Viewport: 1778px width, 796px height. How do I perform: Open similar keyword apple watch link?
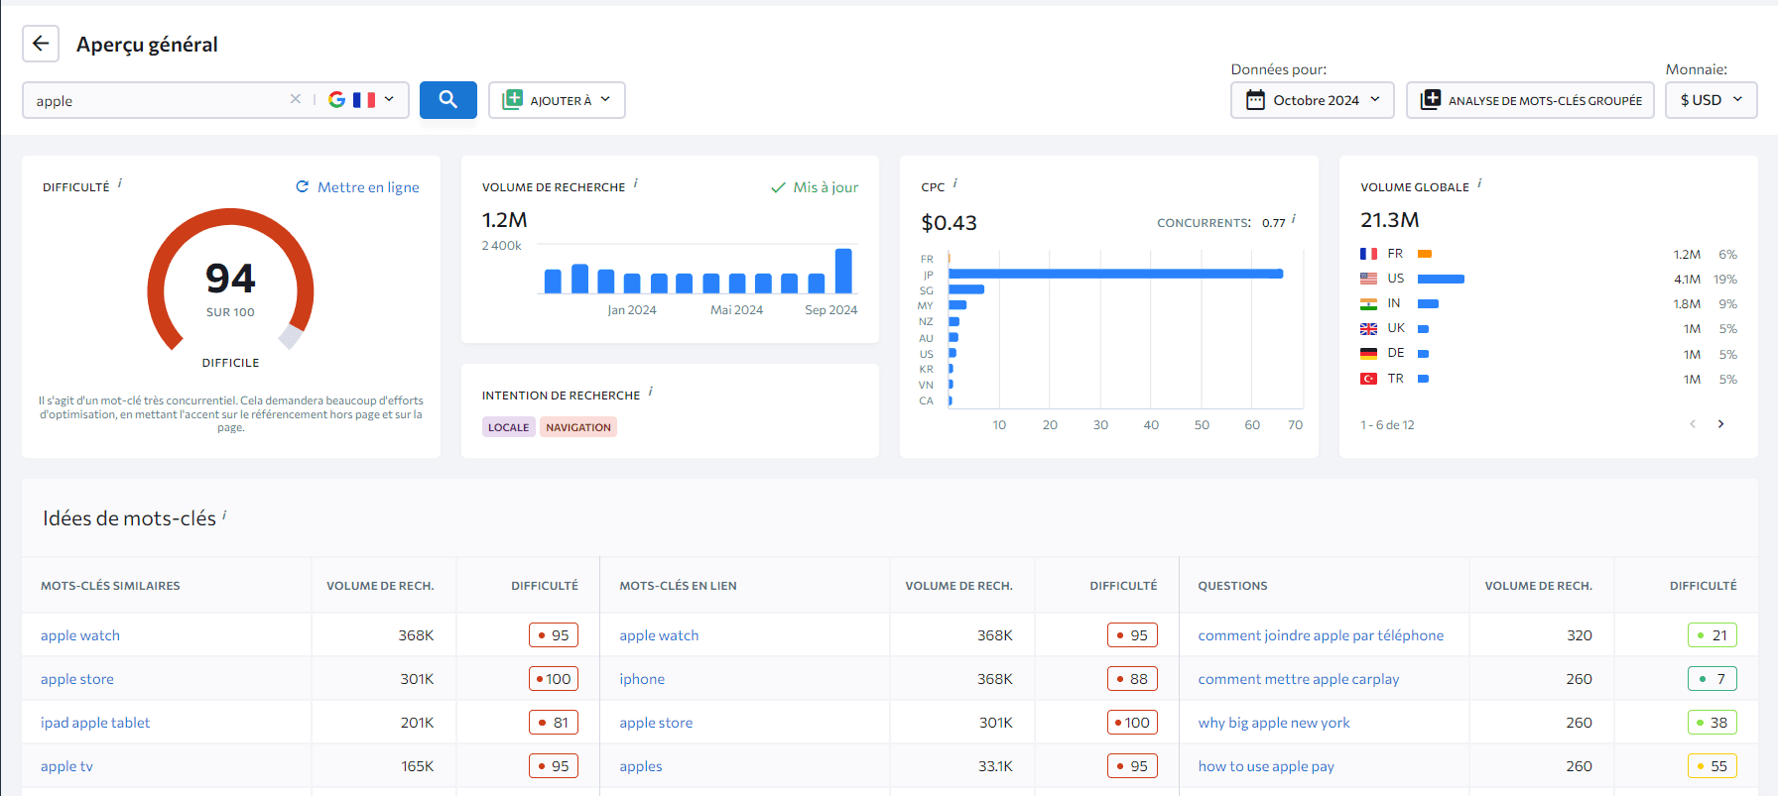(80, 635)
